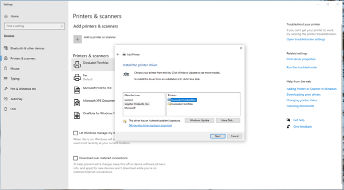This screenshot has width=344, height=190.
Task: Click the Have Disk... button
Action: pyautogui.click(x=228, y=120)
